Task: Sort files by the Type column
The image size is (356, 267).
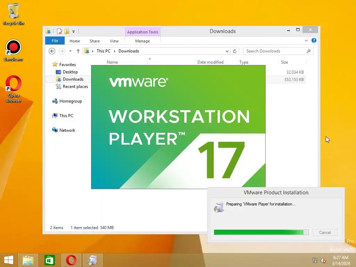Action: 258,62
